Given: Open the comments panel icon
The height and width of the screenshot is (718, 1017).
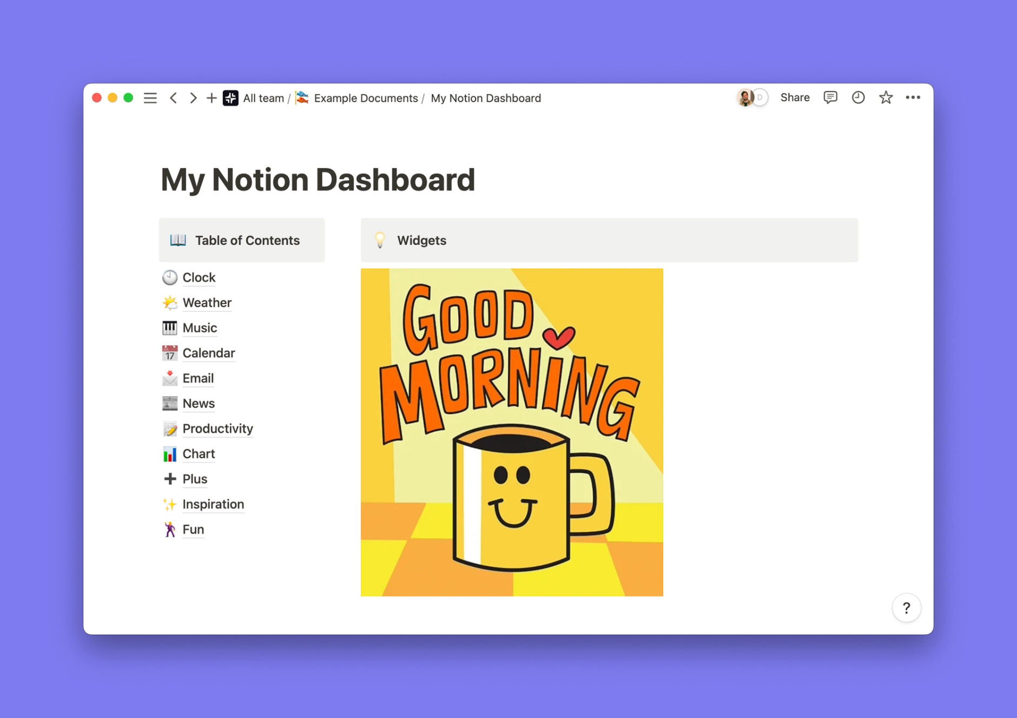Looking at the screenshot, I should [x=830, y=97].
